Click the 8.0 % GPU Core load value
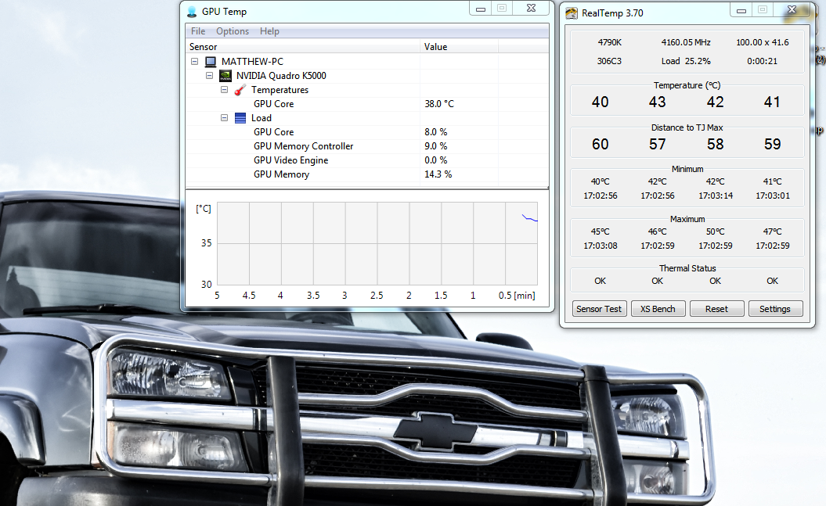 click(x=435, y=132)
